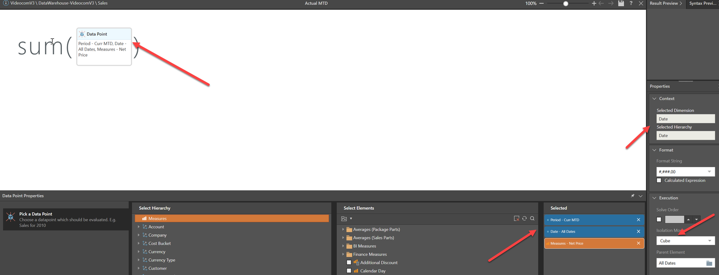The image size is (719, 275).
Task: Expand the Company hierarchy
Action: pos(139,235)
